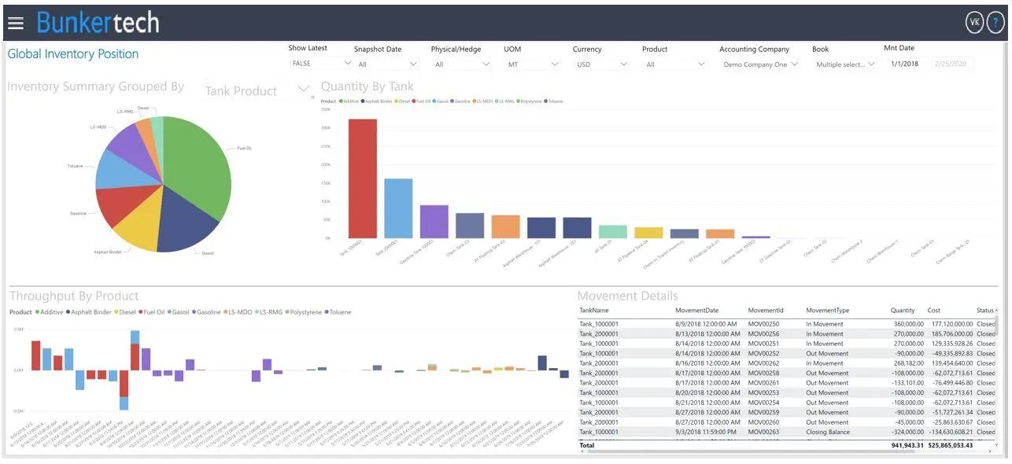Select movement row MOV00259
1012x464 pixels.
pyautogui.click(x=787, y=412)
